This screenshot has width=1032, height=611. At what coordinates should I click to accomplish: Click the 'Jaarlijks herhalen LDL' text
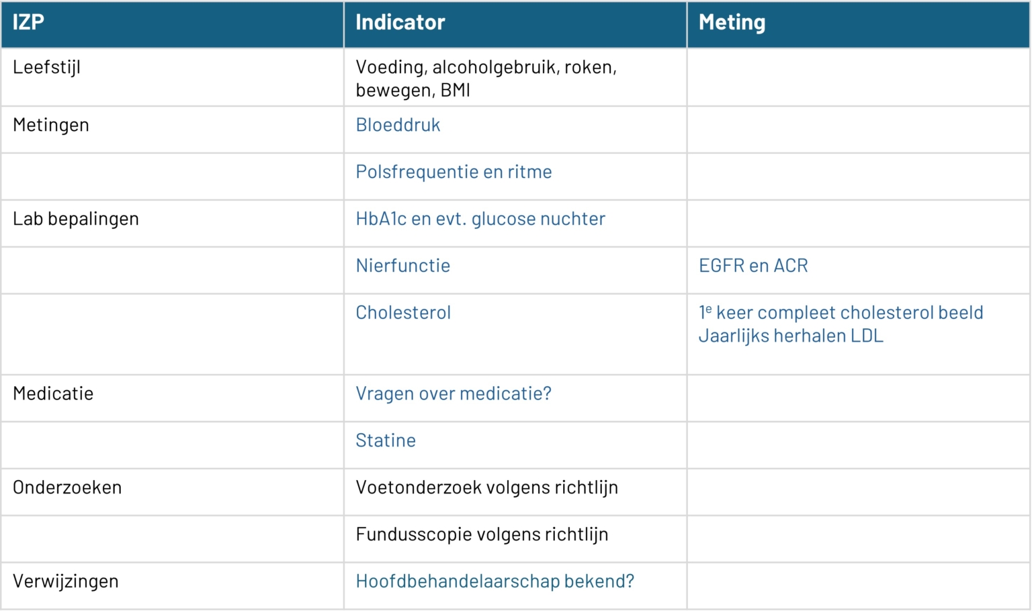(x=790, y=336)
